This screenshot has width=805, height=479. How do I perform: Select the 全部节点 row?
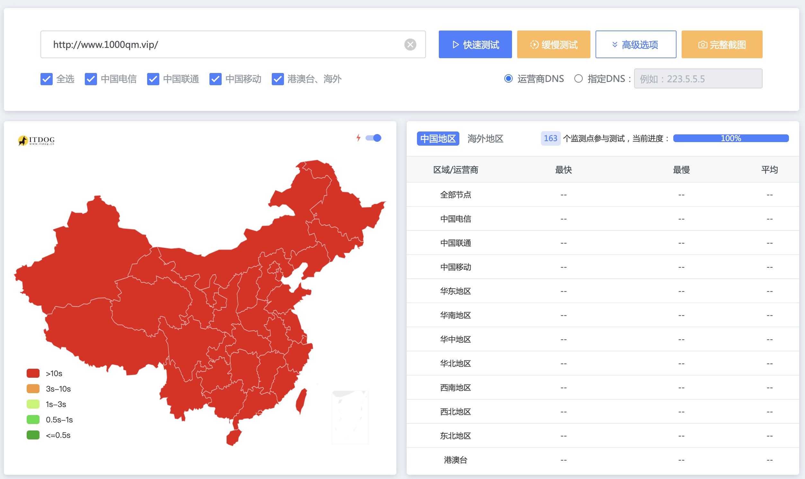coord(603,194)
